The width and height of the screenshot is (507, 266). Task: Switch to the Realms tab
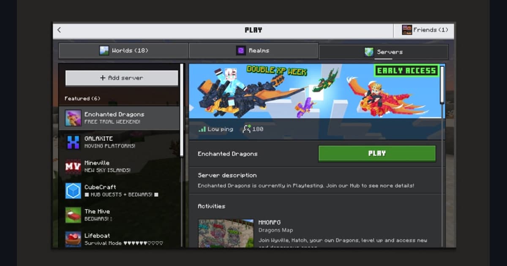[x=253, y=51]
